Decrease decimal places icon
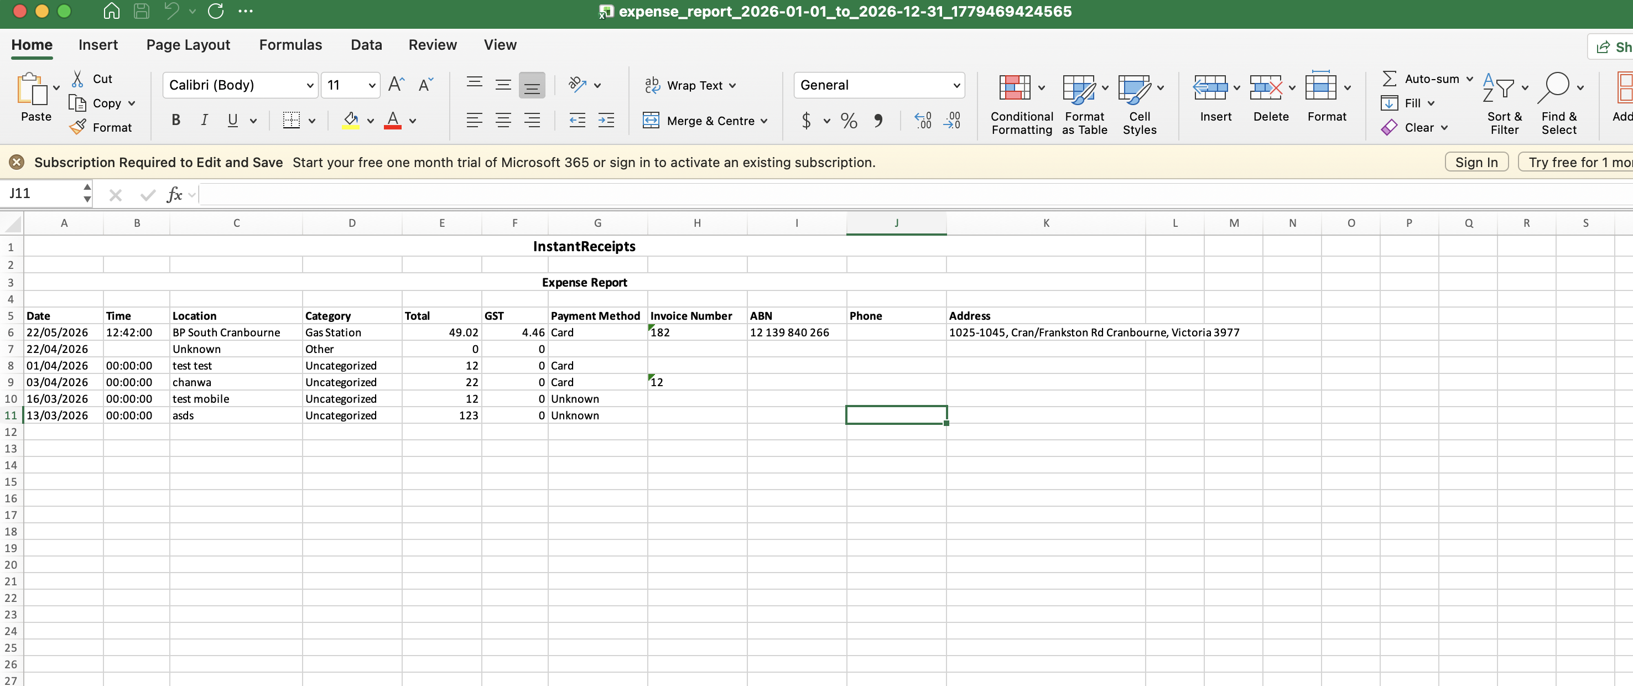Image resolution: width=1633 pixels, height=686 pixels. coord(951,121)
